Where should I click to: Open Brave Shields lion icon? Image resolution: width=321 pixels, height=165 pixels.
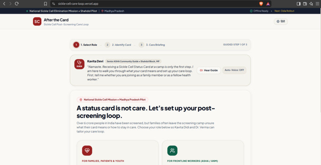pyautogui.click(x=261, y=4)
